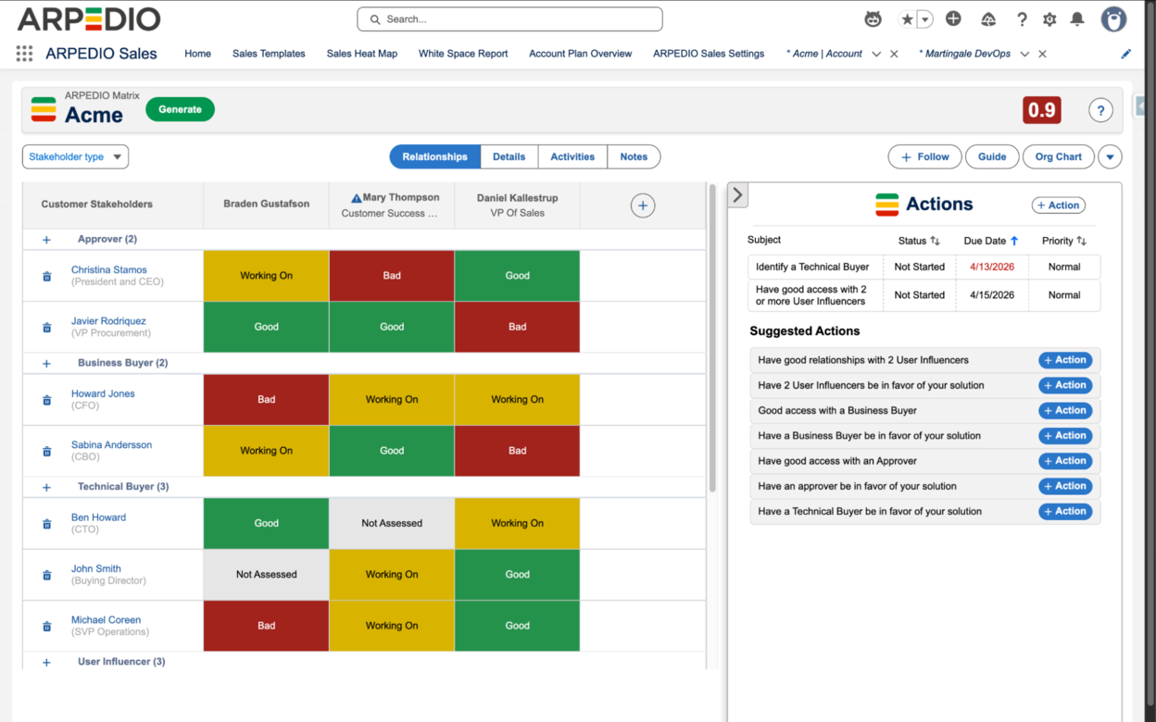Open White Space Report nav item

pyautogui.click(x=463, y=54)
